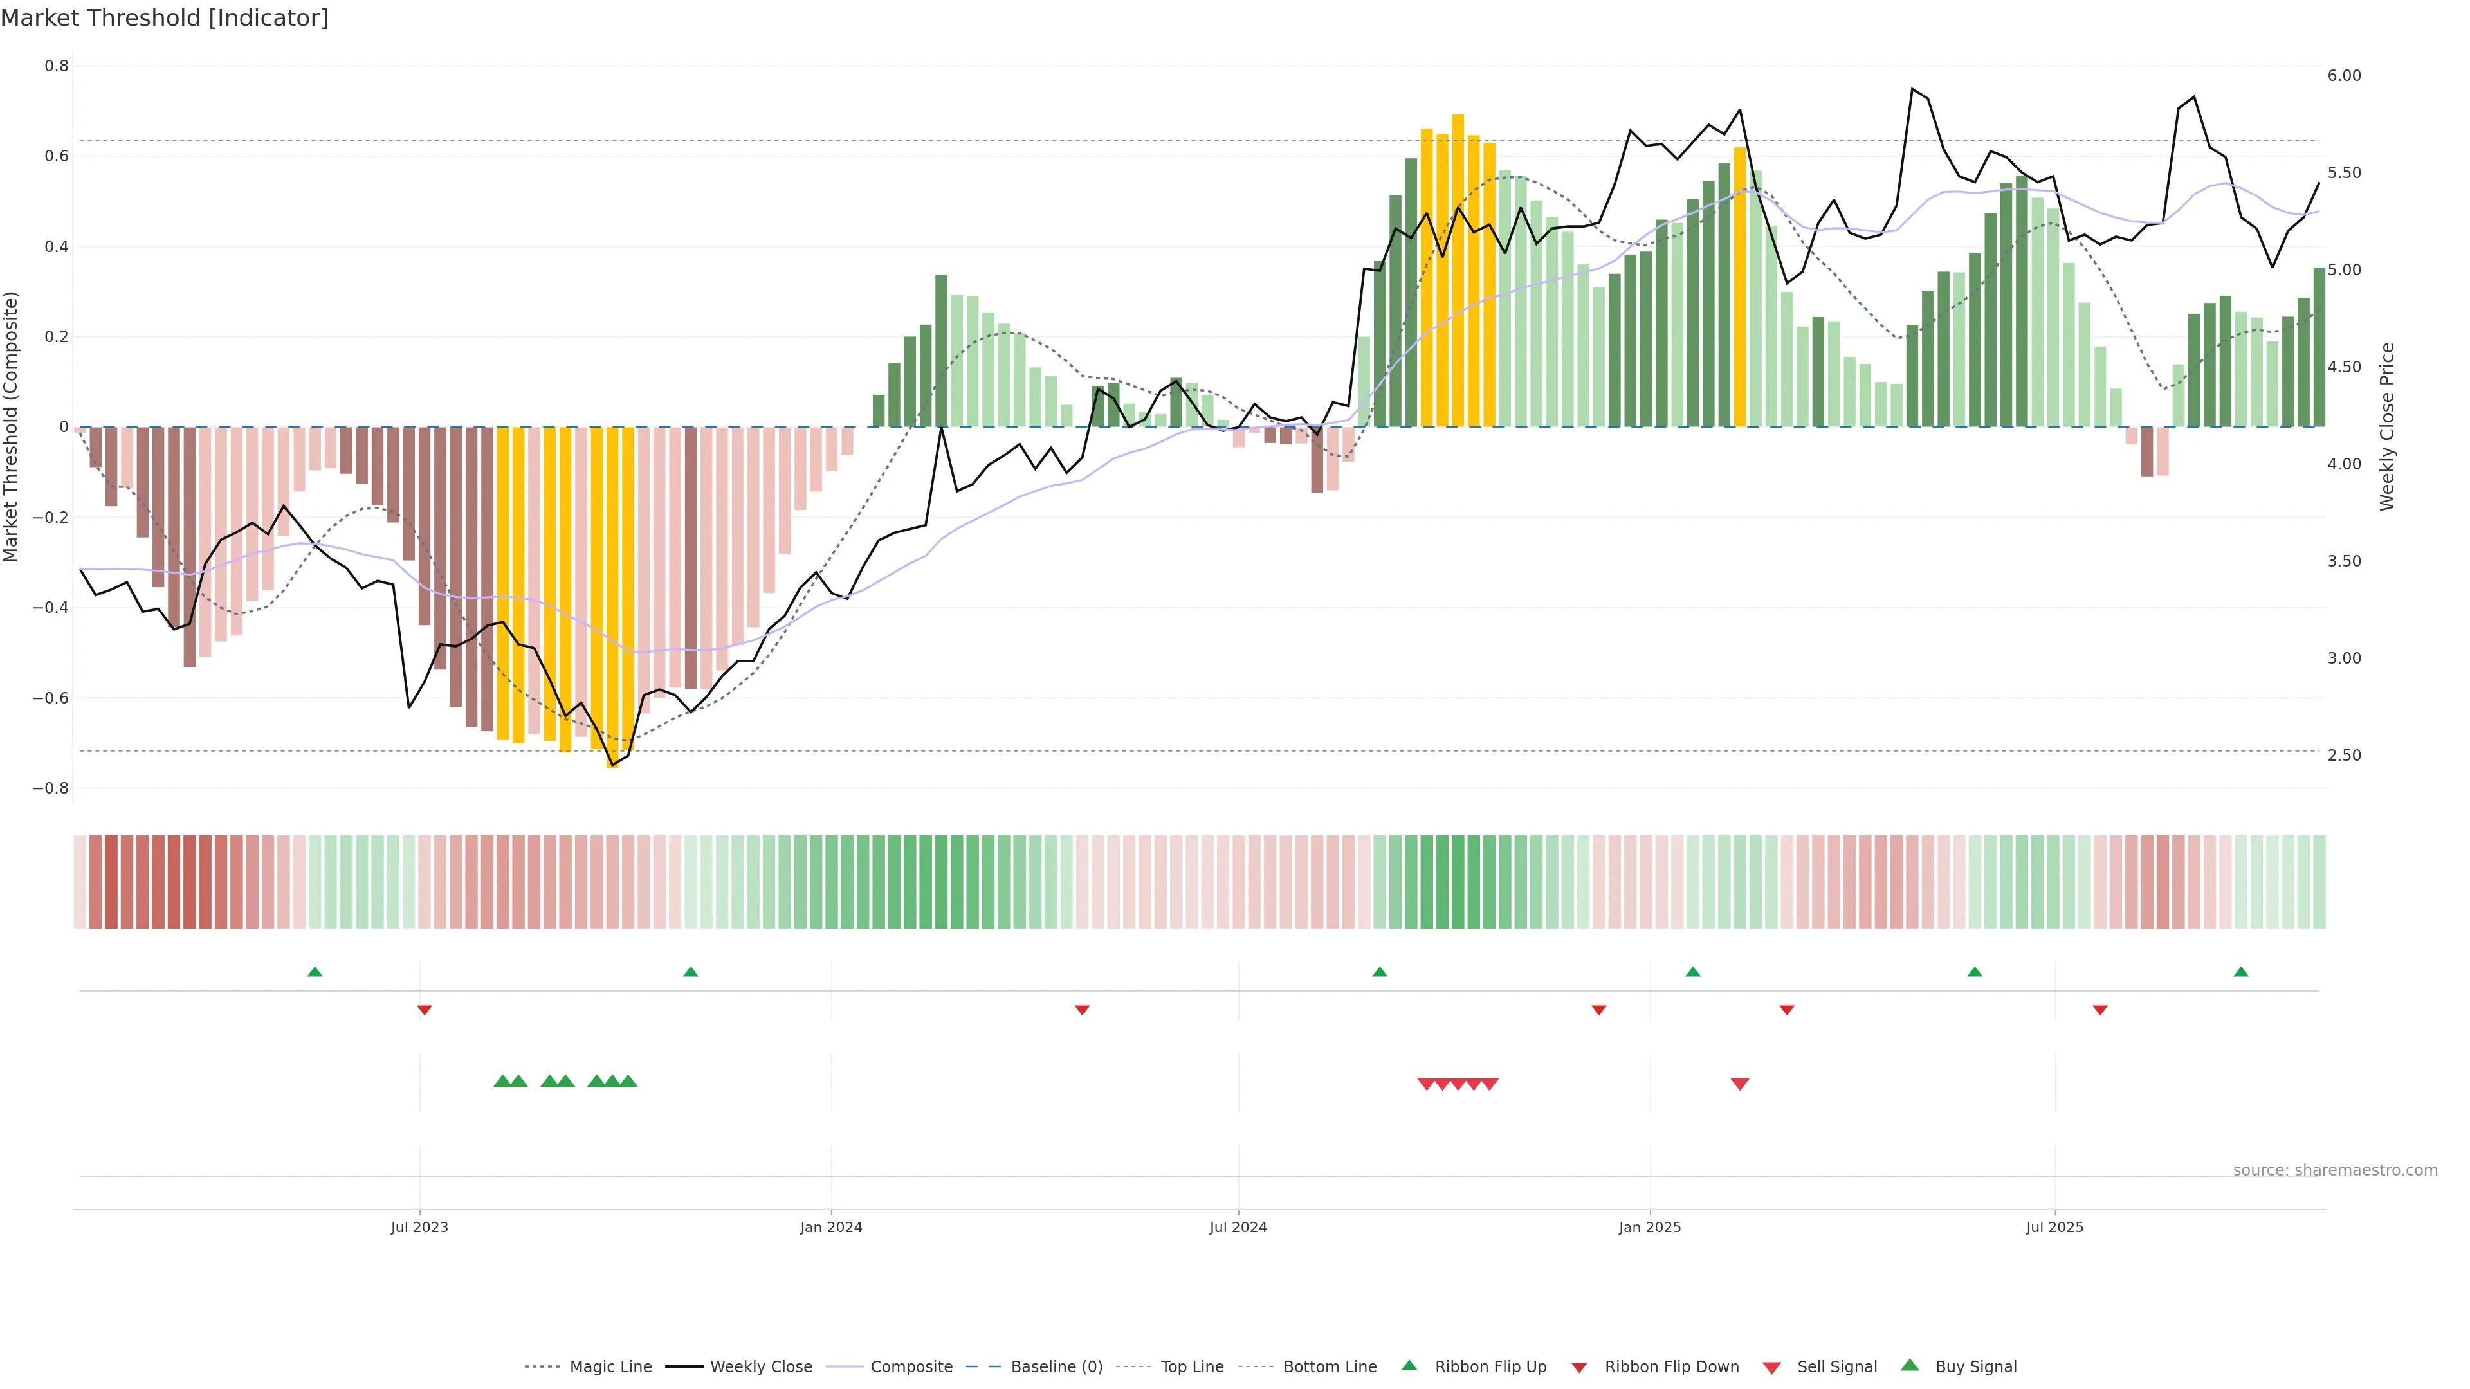Toggle Composite legend entry

[x=911, y=1367]
